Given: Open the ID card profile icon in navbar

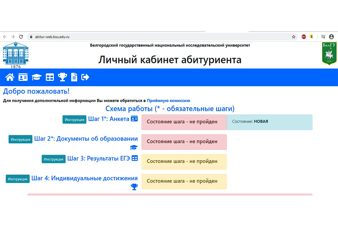Looking at the screenshot, I should tap(23, 77).
